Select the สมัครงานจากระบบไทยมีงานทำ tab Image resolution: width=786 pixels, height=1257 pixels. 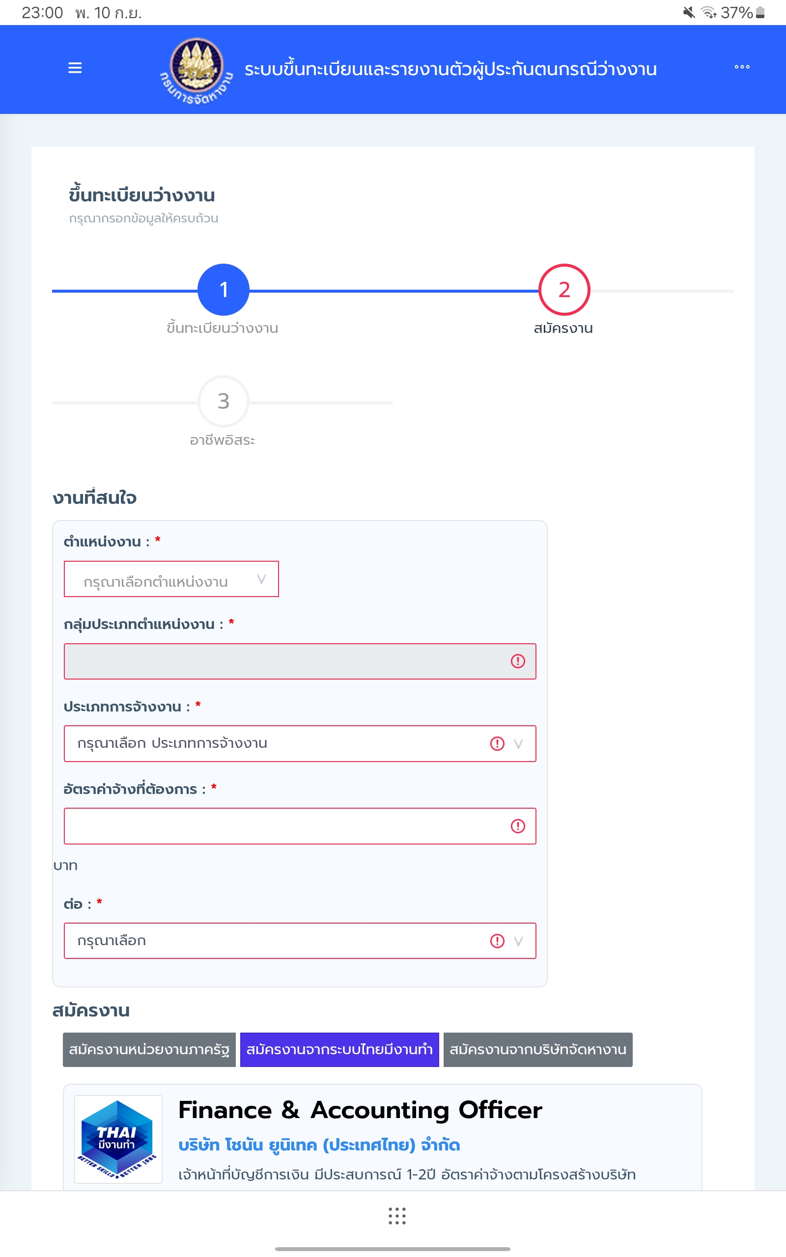(x=339, y=1050)
